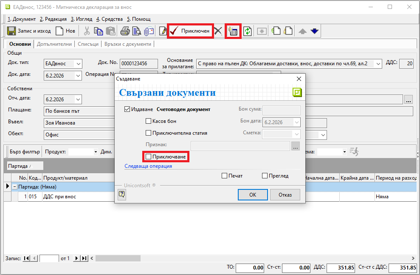Click the blue down arrow icon
The height and width of the screenshot is (275, 420).
(314, 31)
